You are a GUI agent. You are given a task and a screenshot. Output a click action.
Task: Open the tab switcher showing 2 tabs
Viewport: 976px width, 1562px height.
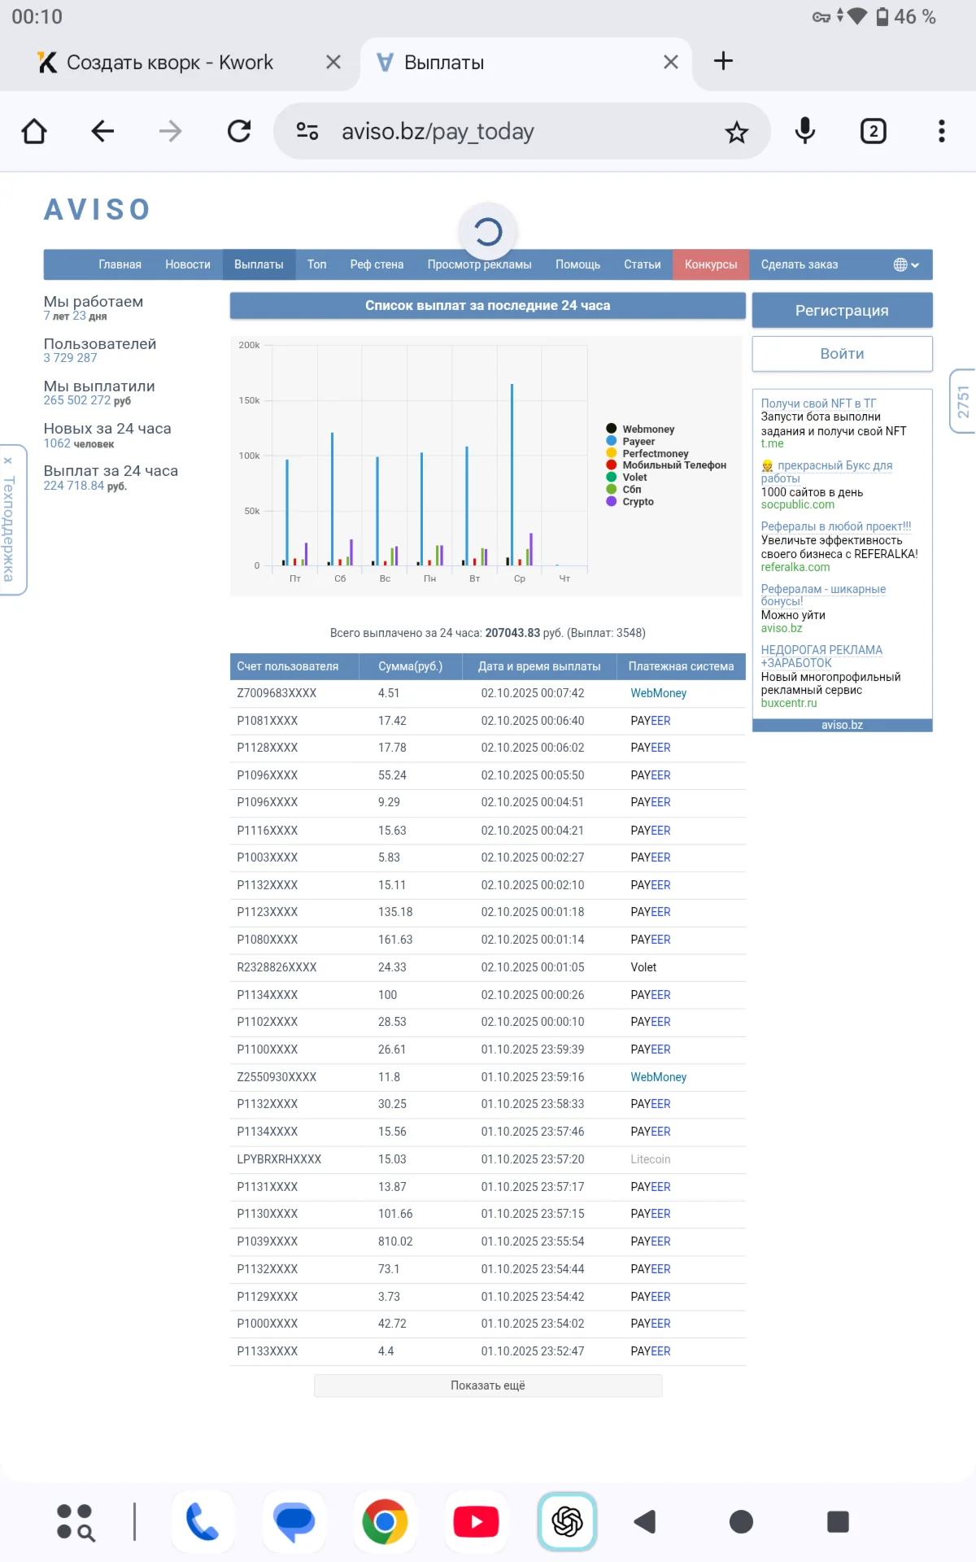click(873, 131)
